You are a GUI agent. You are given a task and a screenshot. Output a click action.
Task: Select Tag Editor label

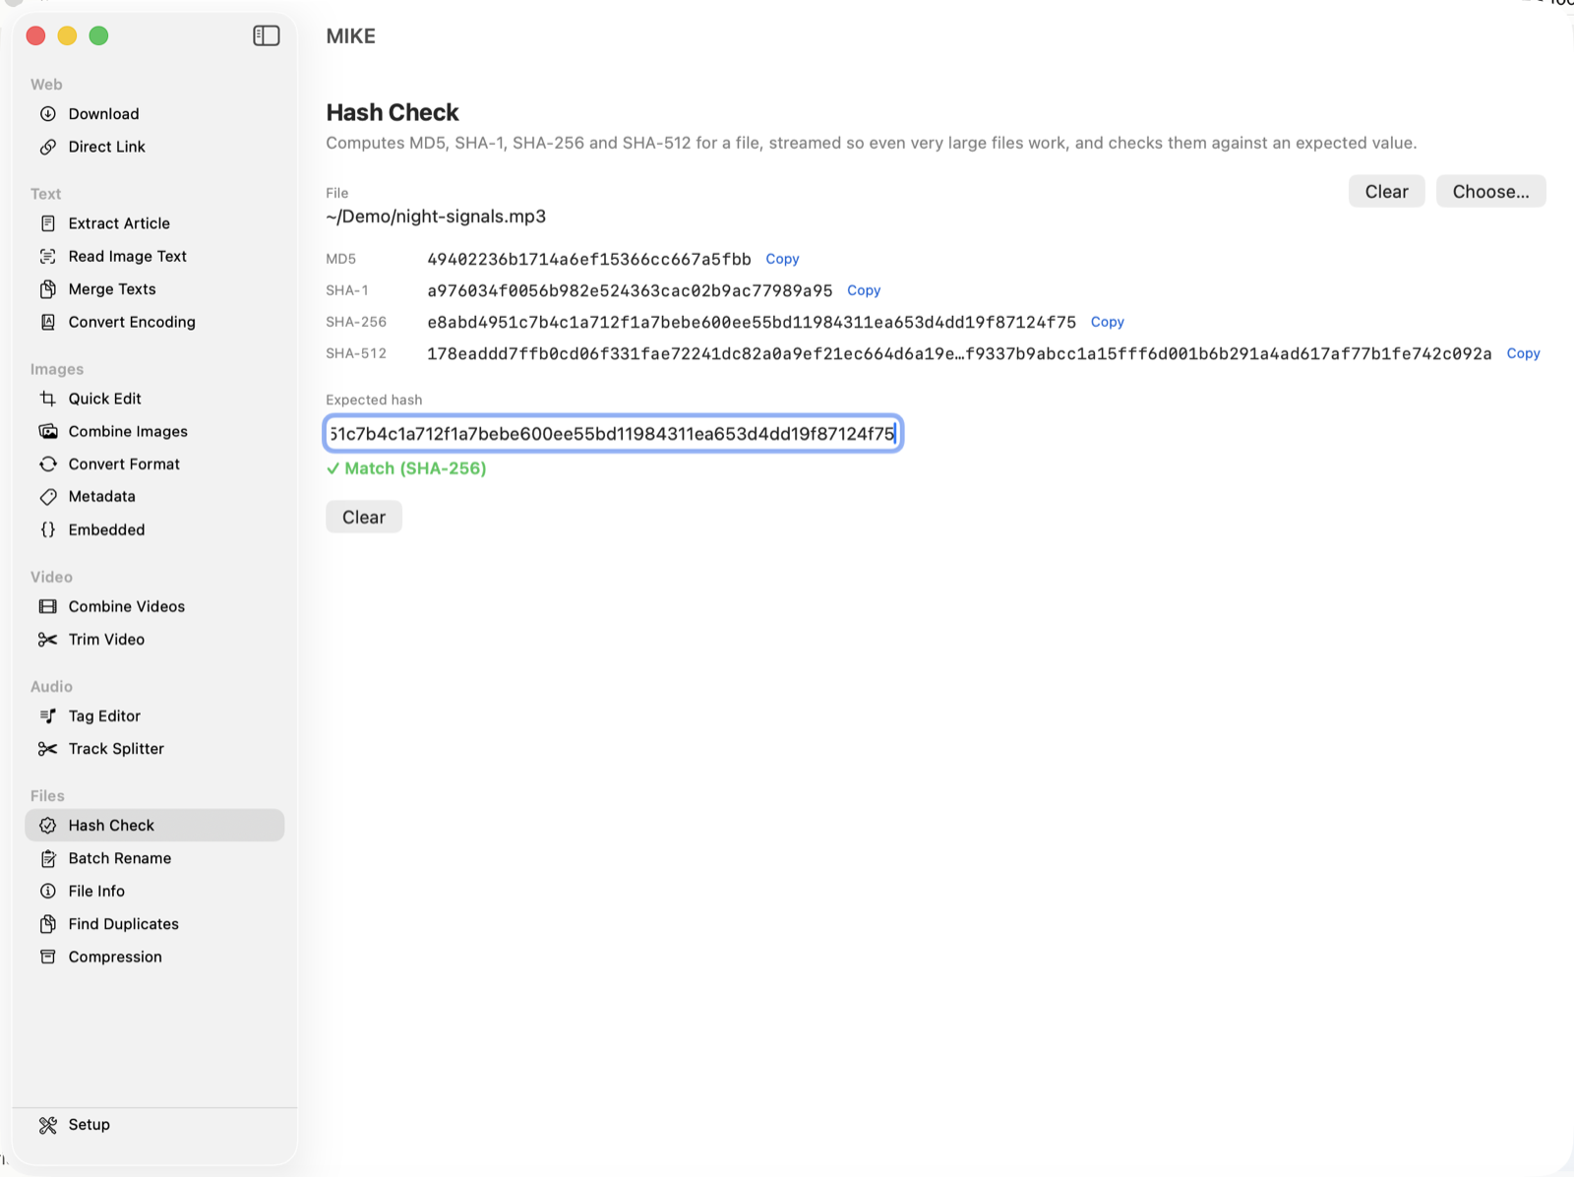click(104, 715)
